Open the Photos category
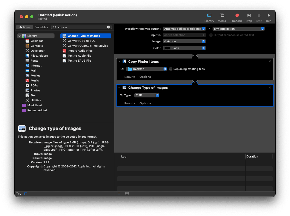The width and height of the screenshot is (290, 216). [35, 90]
